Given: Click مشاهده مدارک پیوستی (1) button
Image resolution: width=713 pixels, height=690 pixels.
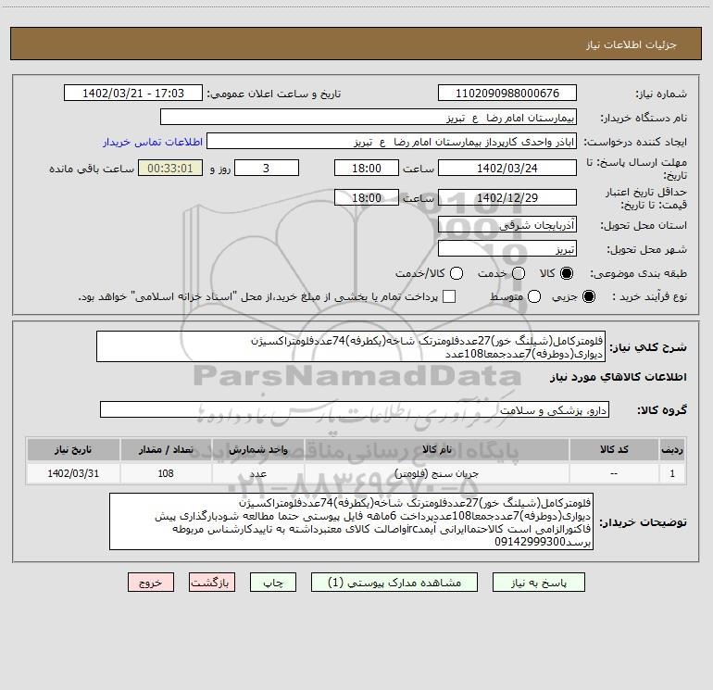Looking at the screenshot, I should tap(394, 583).
